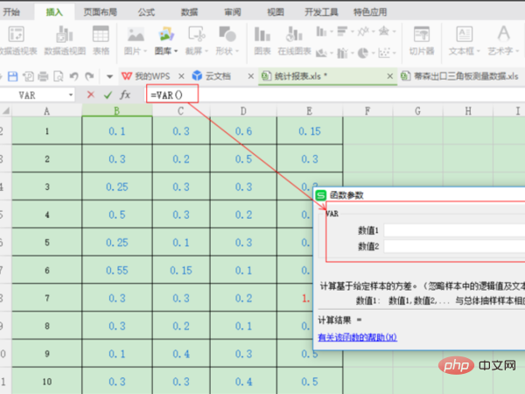
Task: Expand the quick access toolbar dropdown arrow
Action: click(x=109, y=77)
